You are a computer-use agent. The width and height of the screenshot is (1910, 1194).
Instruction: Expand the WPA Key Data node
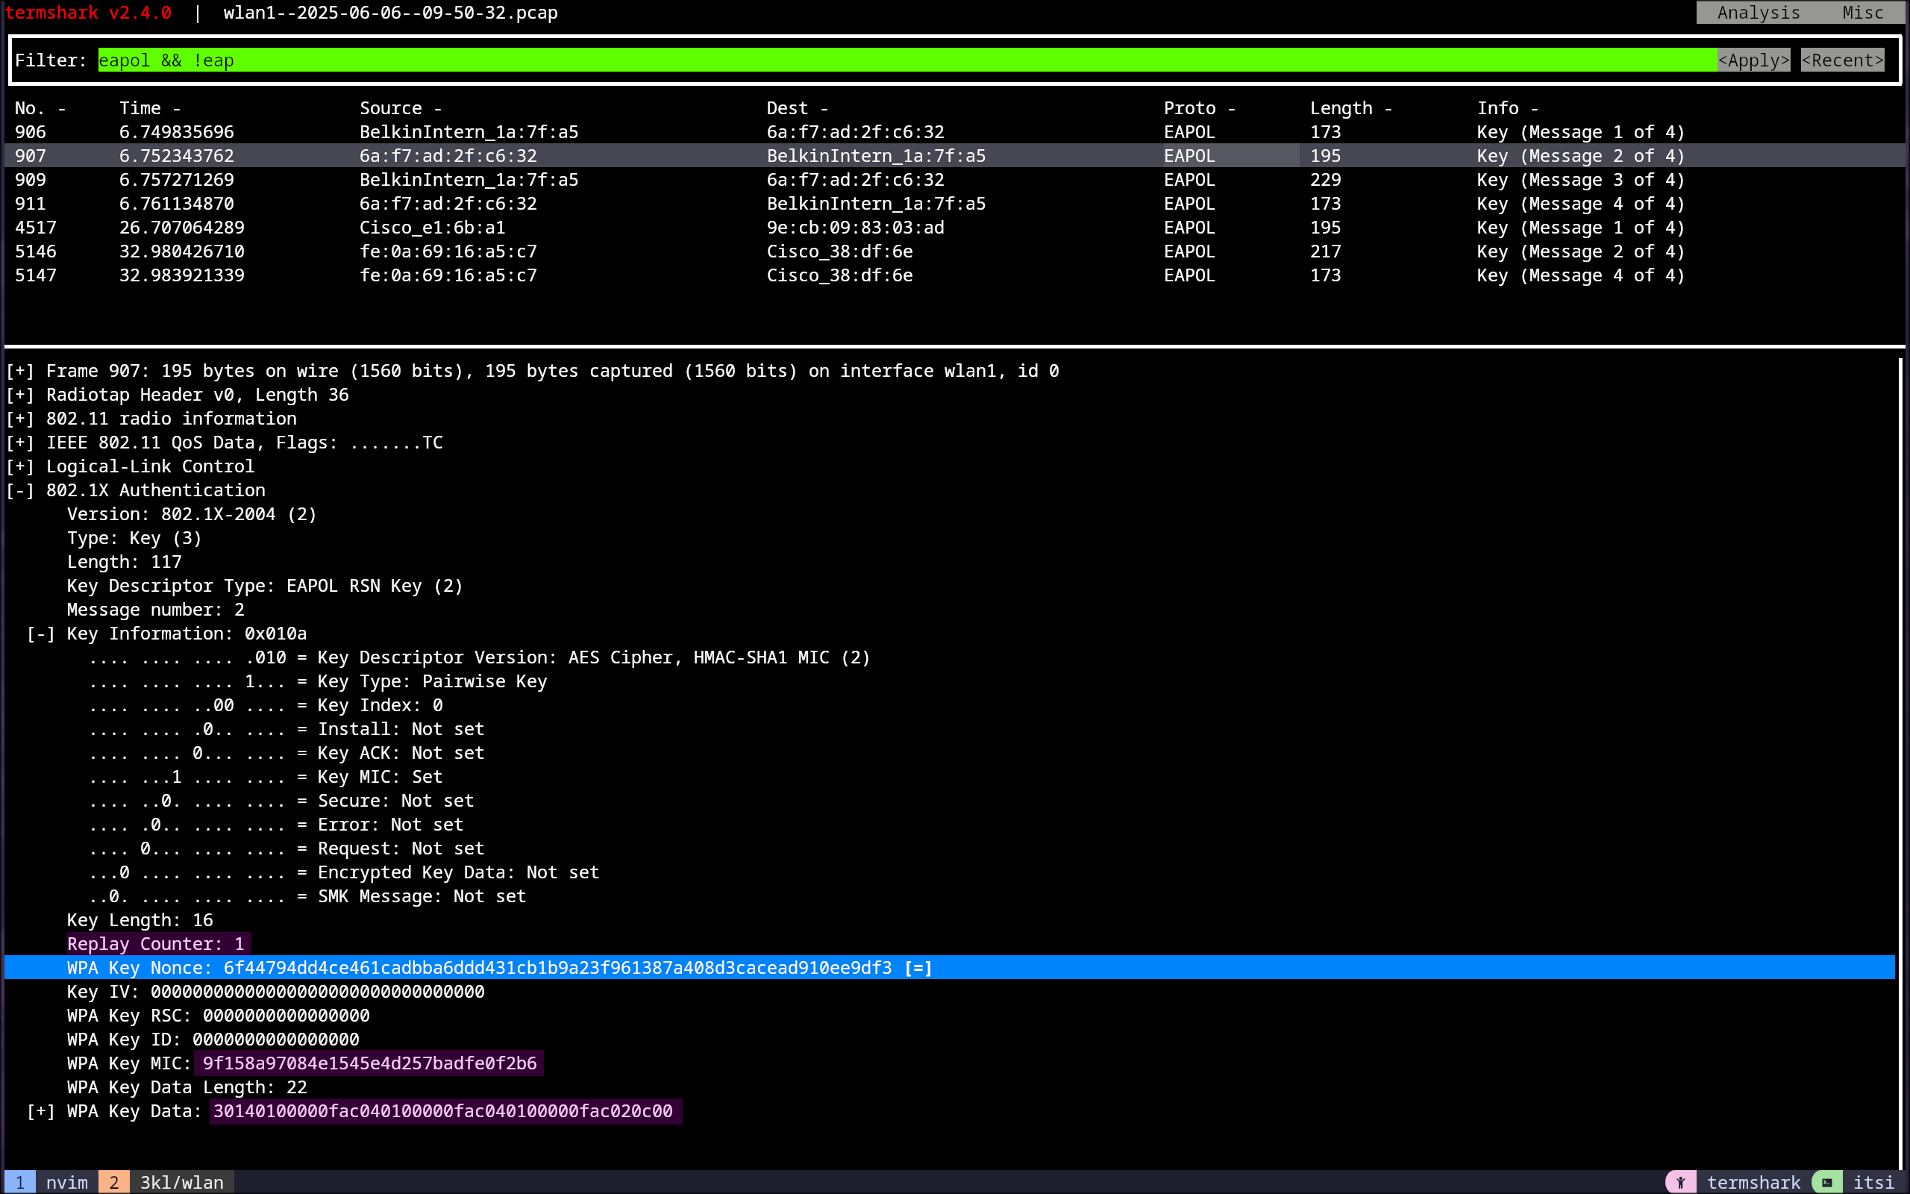click(41, 1111)
